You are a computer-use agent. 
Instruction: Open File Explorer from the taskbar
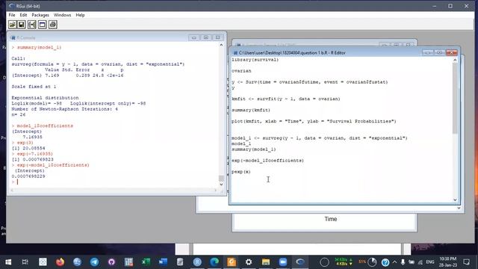tap(266, 262)
